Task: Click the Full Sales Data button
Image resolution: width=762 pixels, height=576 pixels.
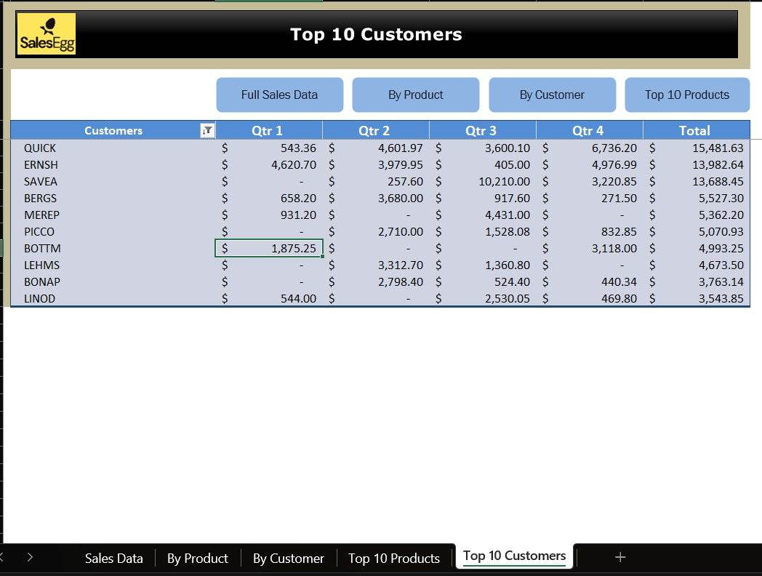Action: coord(279,95)
